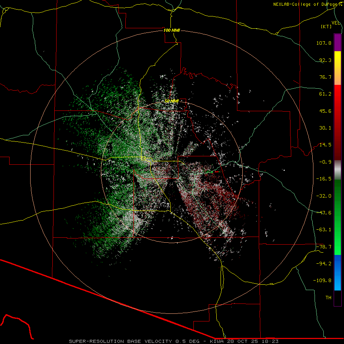Screen dimensions: 344x344
Task: Pick the green segment of the velocity scale
Action: (x=338, y=217)
